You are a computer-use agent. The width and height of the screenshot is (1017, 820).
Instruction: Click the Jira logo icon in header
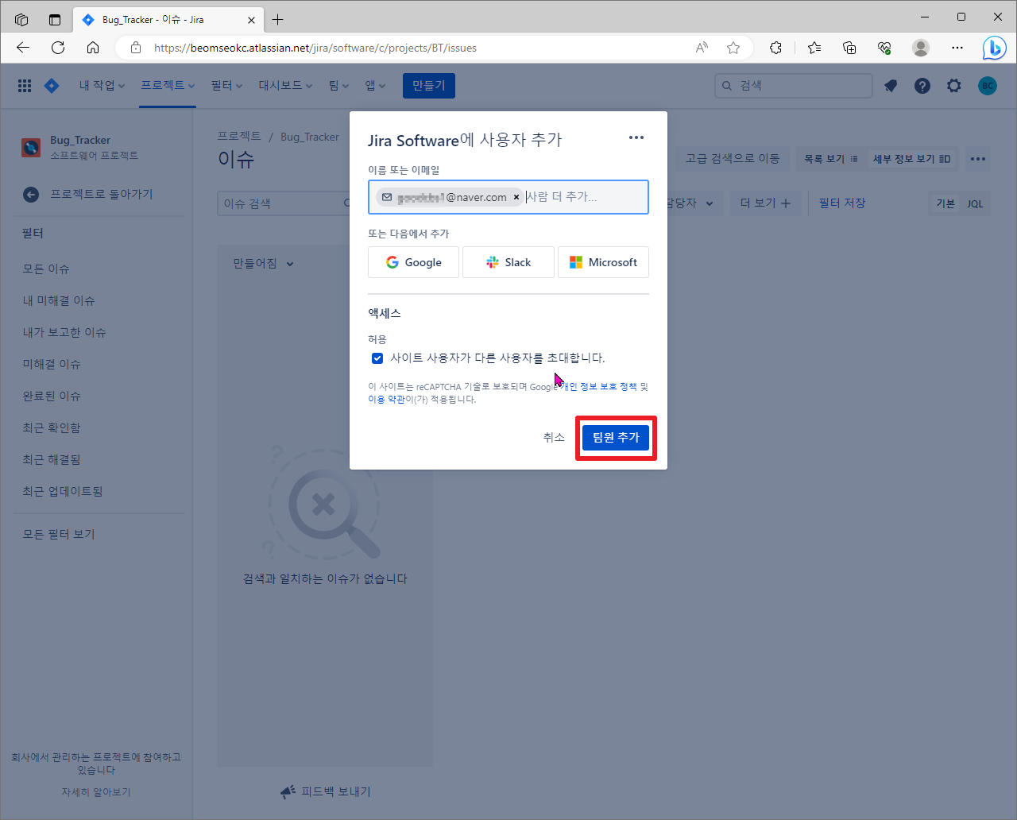pos(52,86)
